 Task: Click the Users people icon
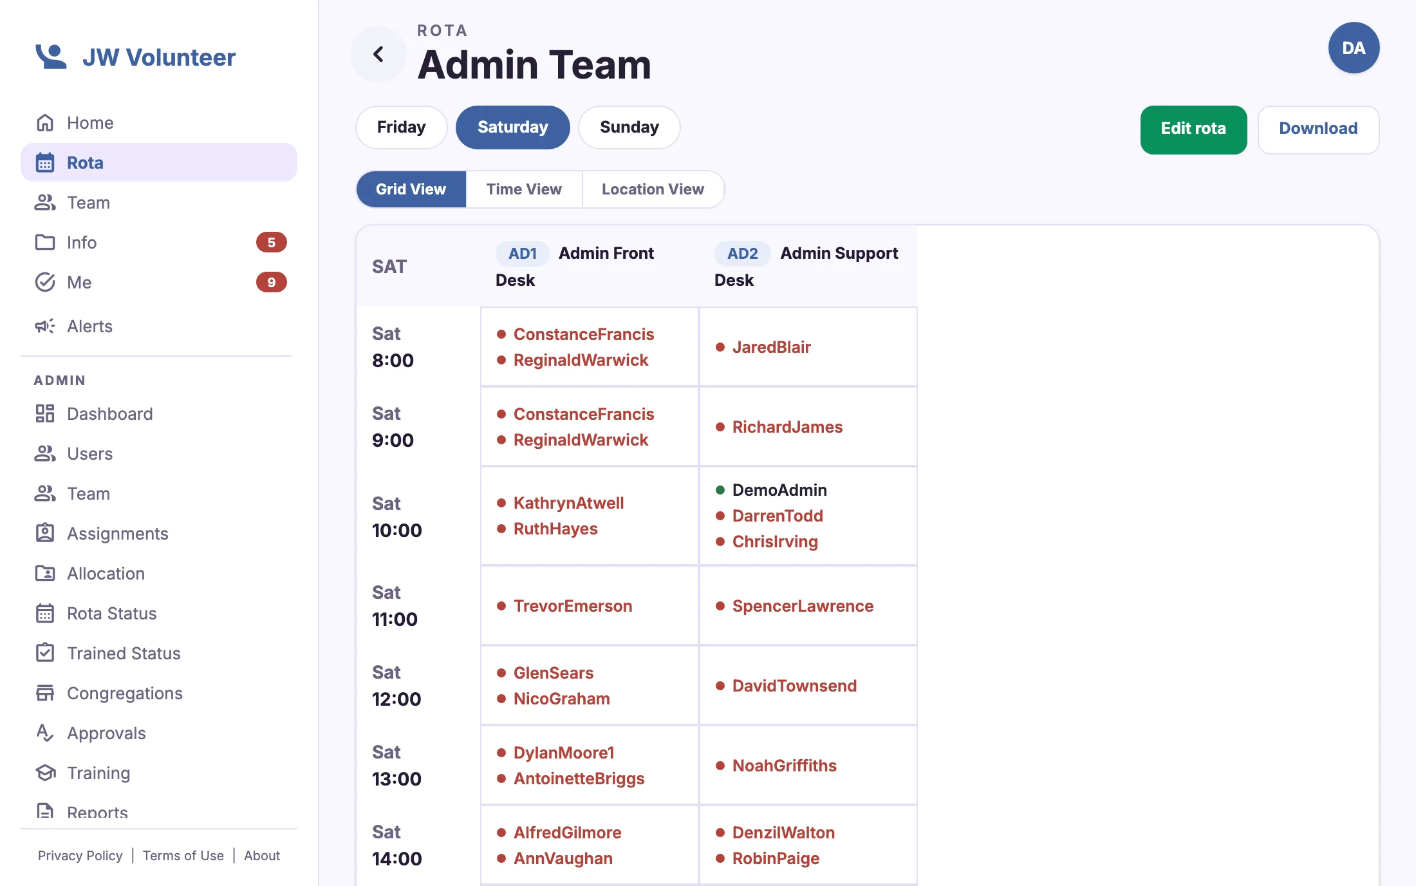(45, 453)
